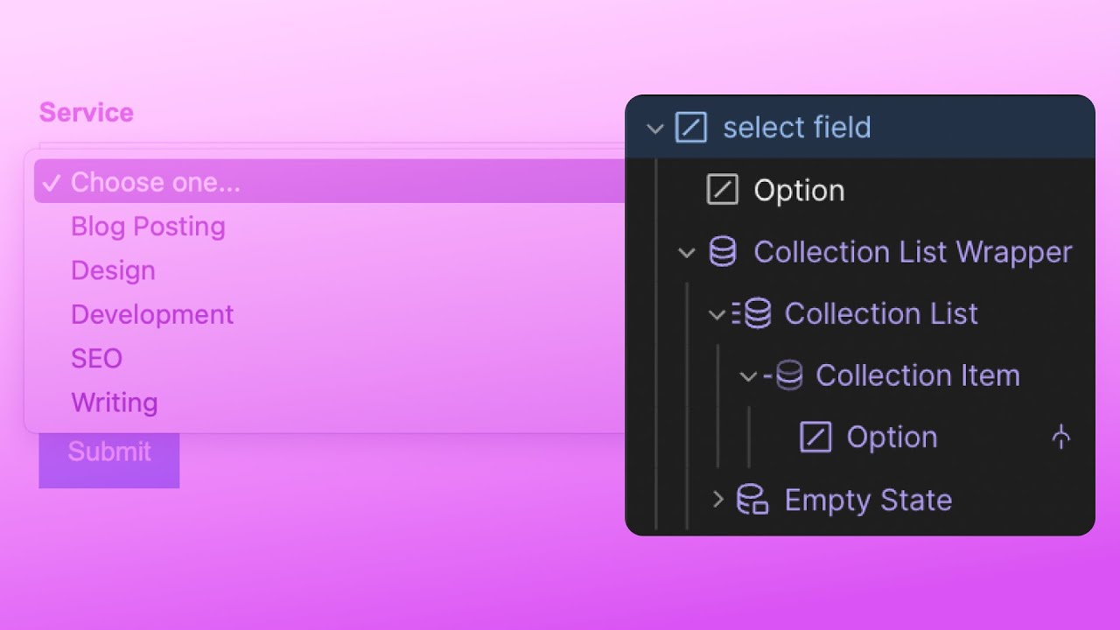Viewport: 1120px width, 630px height.
Task: Click the Option element icon below select field
Action: [x=722, y=190]
